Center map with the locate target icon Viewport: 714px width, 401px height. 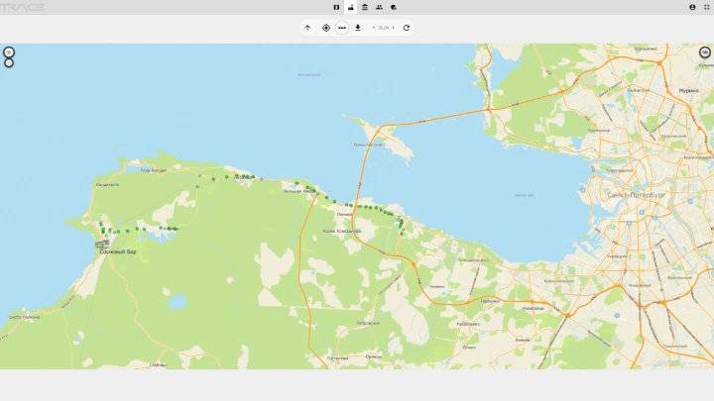(325, 28)
